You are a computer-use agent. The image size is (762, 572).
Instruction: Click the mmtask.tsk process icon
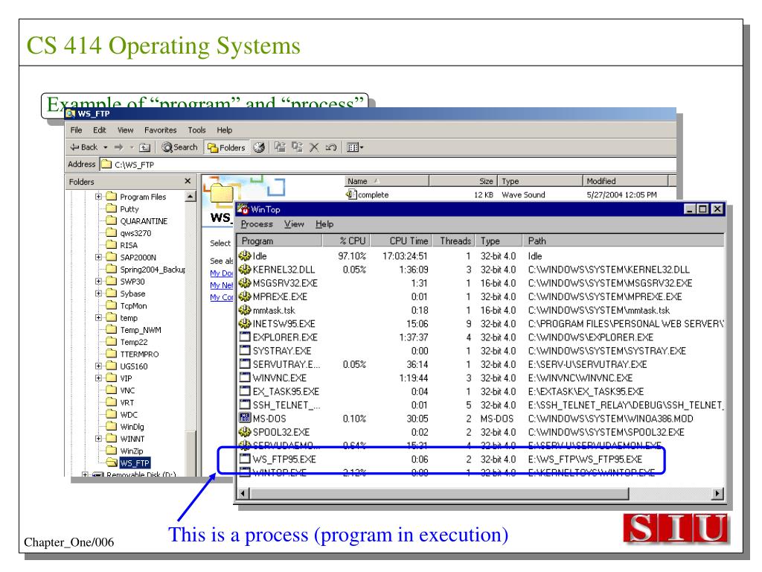pos(244,310)
